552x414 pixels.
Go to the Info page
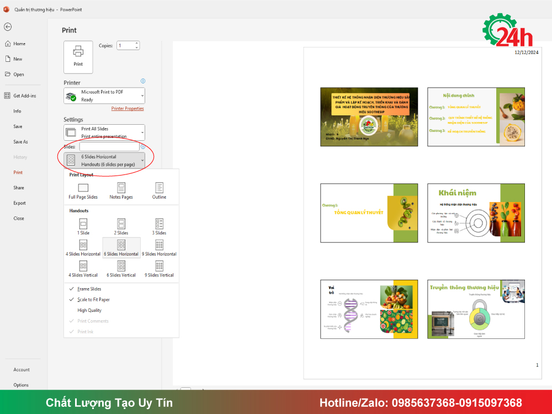click(17, 111)
